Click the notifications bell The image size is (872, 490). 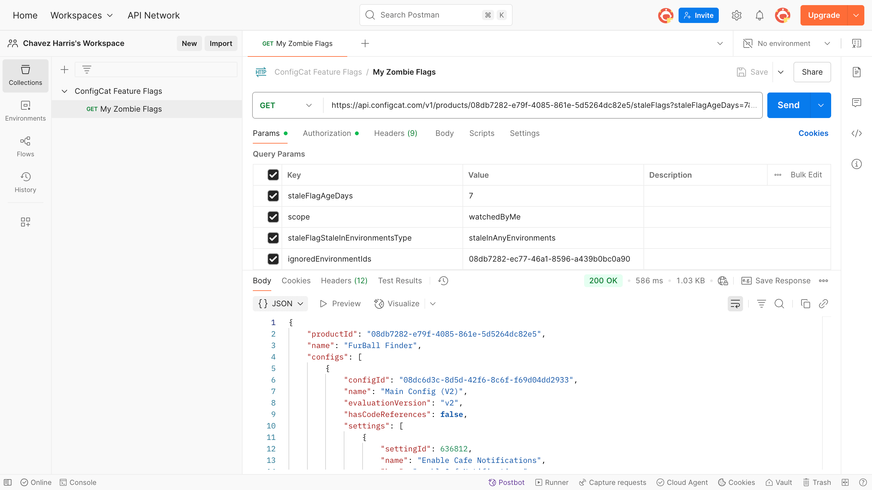point(759,15)
